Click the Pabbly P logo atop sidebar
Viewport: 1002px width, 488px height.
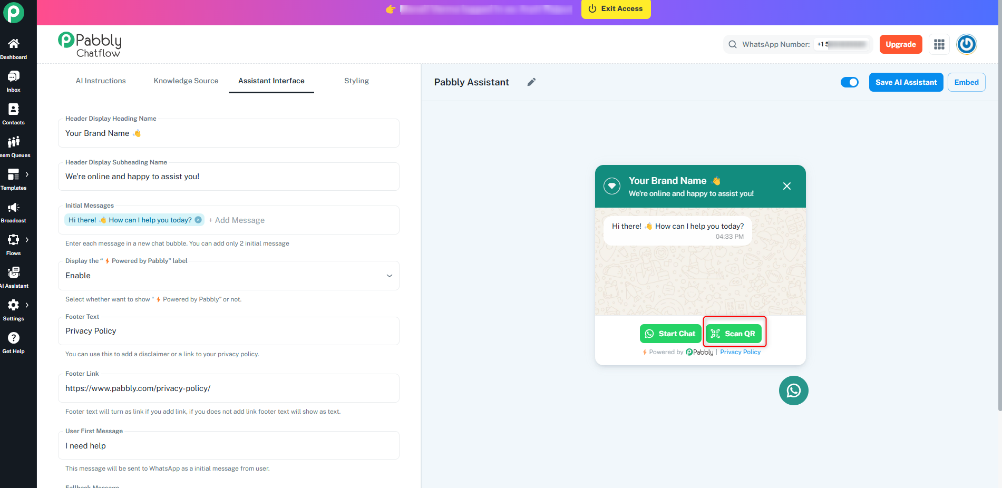click(14, 12)
